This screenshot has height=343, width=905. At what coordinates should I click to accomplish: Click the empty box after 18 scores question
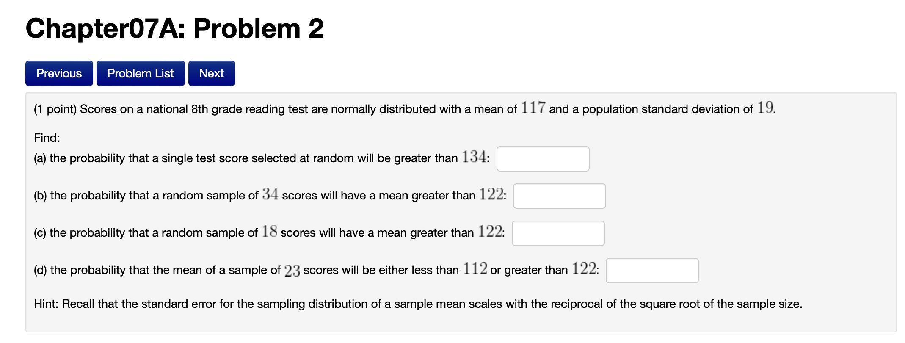tap(558, 233)
